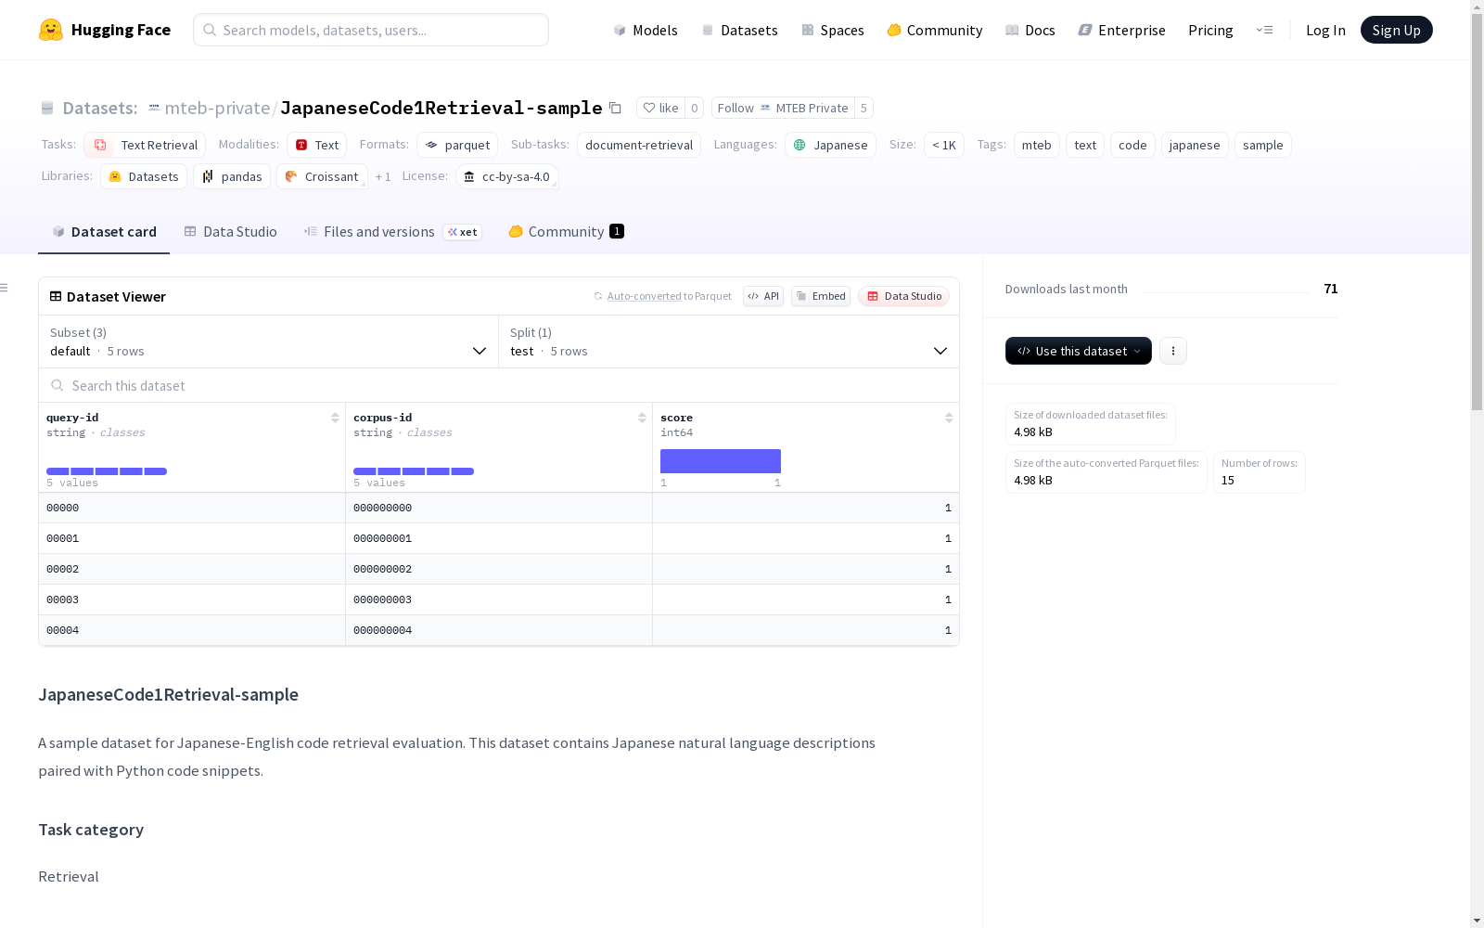The height and width of the screenshot is (928, 1484).
Task: Click the query-id distribution bar chart
Action: [107, 471]
